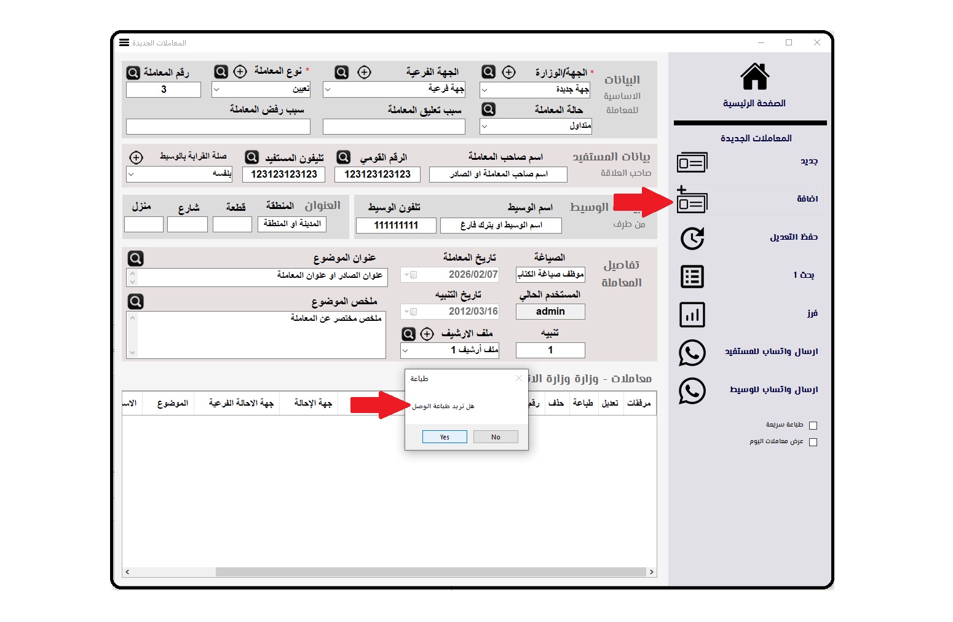Open the hamburger menu in the title bar
The image size is (953, 622).
click(124, 42)
